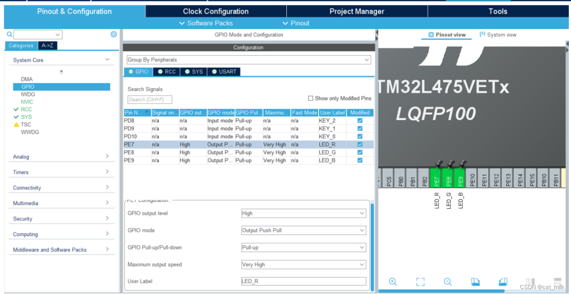Toggle the Modified checkbox for PD9
This screenshot has width=571, height=294.
tap(360, 128)
